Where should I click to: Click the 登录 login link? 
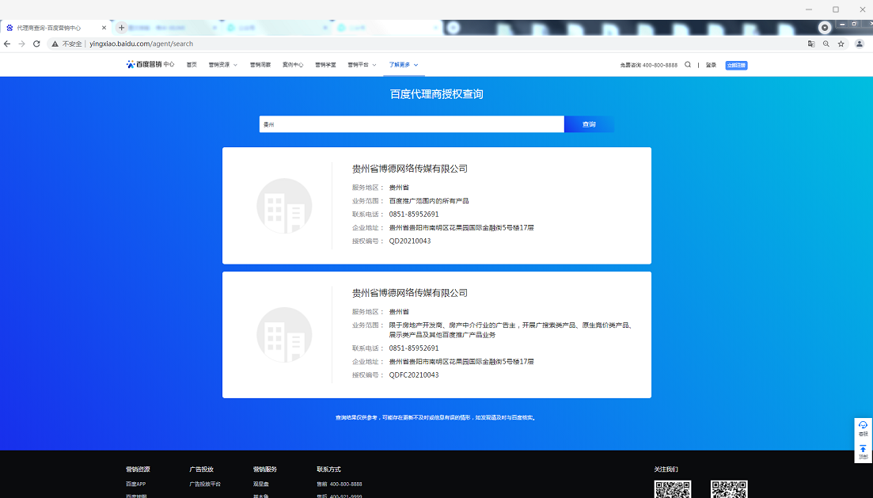coord(711,65)
